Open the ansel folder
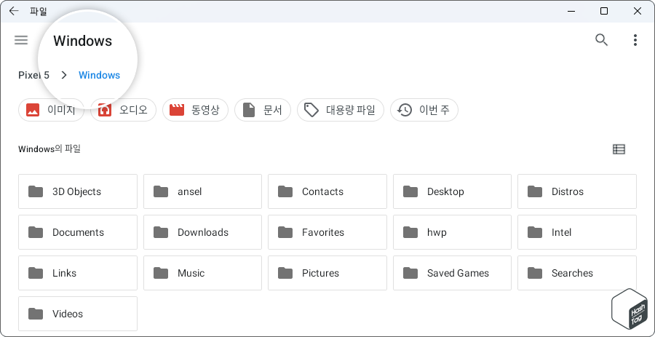The width and height of the screenshot is (655, 337). [202, 191]
